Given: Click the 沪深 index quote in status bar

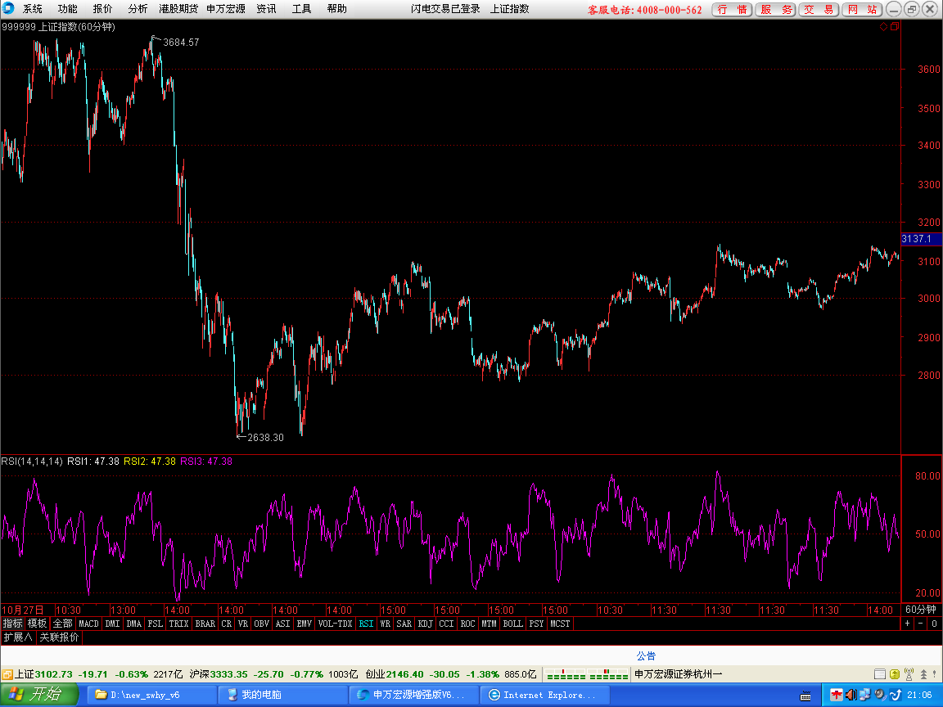Looking at the screenshot, I should [273, 674].
